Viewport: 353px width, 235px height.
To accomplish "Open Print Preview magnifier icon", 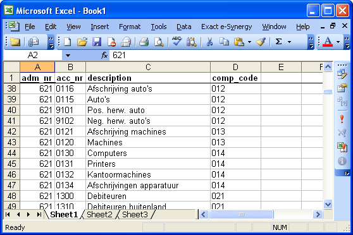I will pos(159,42).
